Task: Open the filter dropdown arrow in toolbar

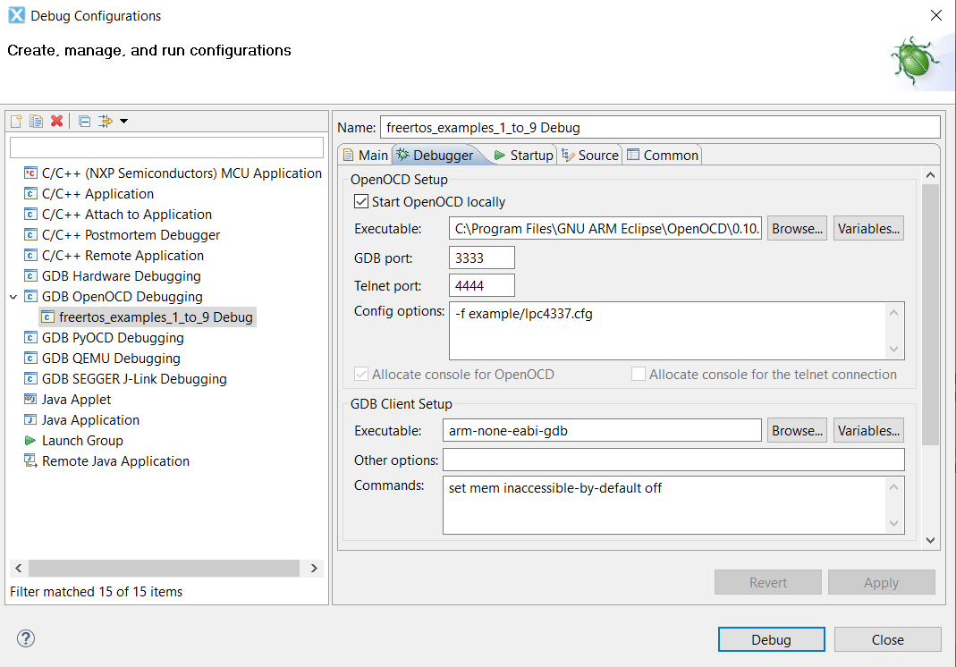Action: coord(123,121)
